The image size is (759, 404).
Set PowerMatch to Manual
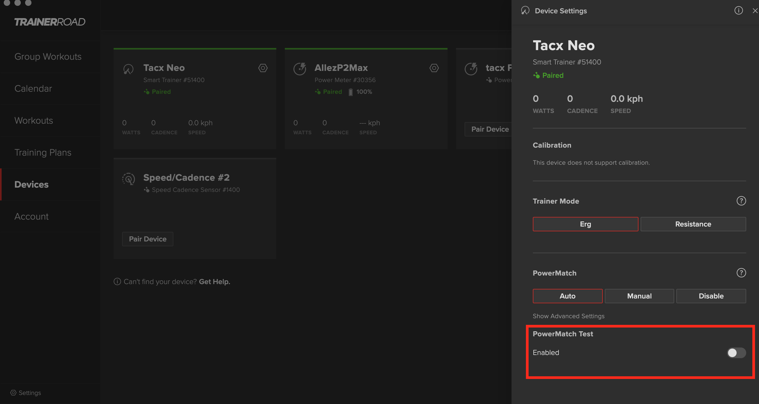(x=639, y=296)
